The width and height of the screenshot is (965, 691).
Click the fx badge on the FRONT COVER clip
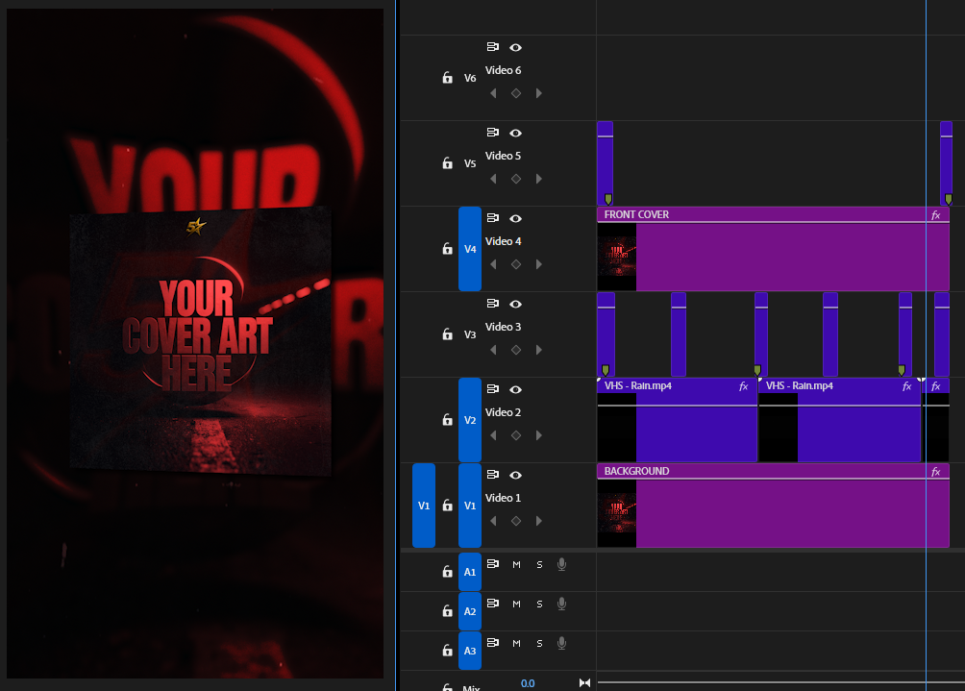(x=936, y=214)
